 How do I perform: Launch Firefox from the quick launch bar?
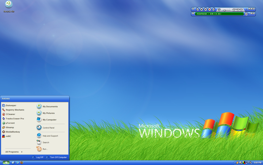[22, 162]
